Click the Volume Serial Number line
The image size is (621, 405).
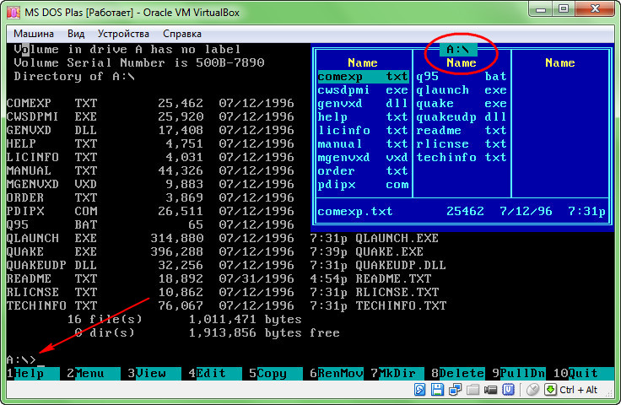[139, 62]
